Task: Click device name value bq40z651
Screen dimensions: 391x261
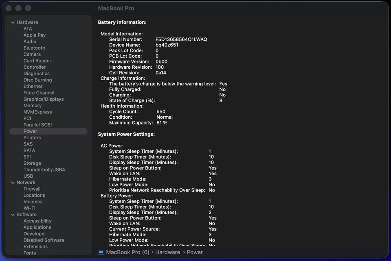Action: click(x=167, y=45)
